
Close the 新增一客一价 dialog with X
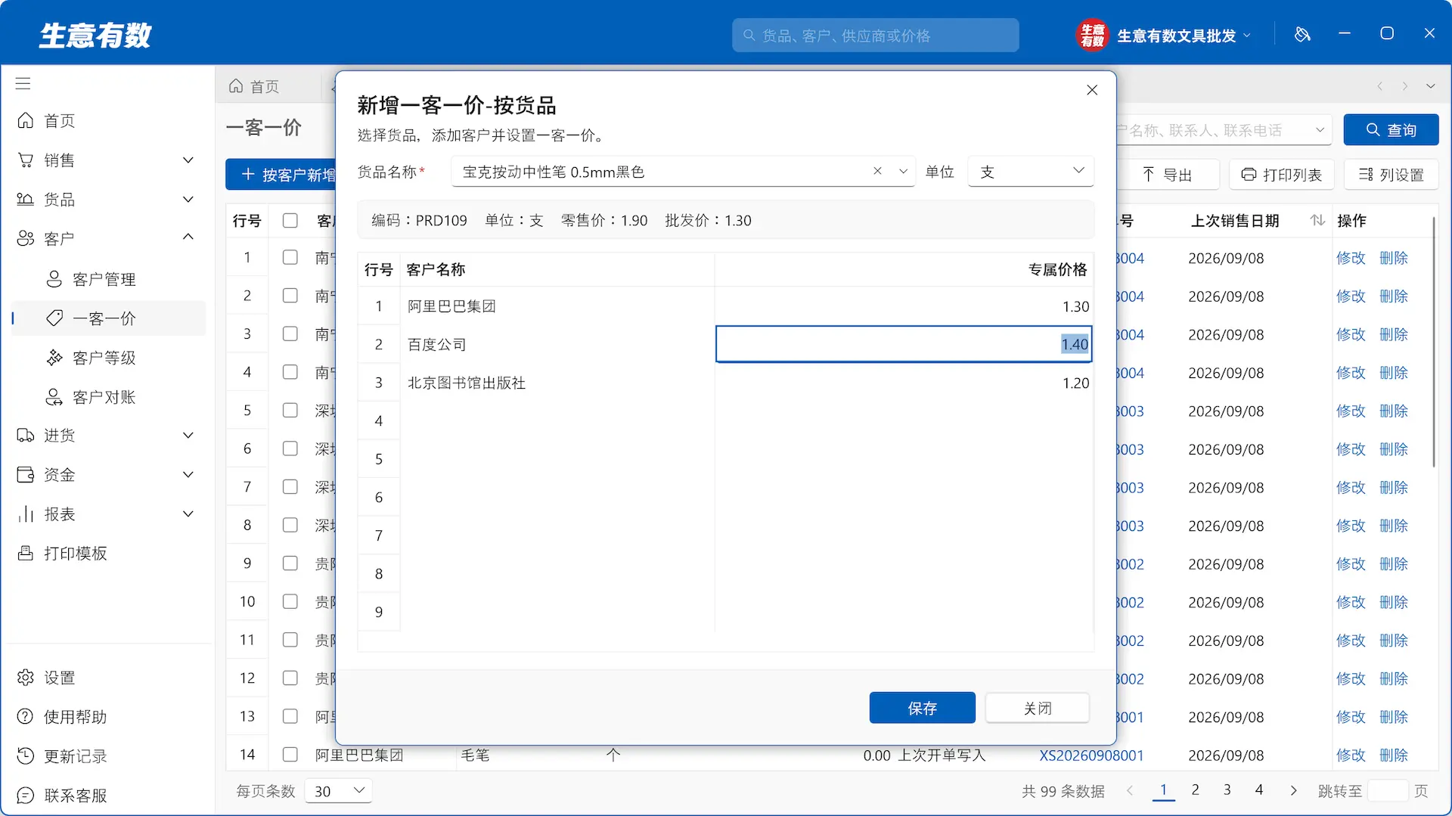coord(1092,90)
